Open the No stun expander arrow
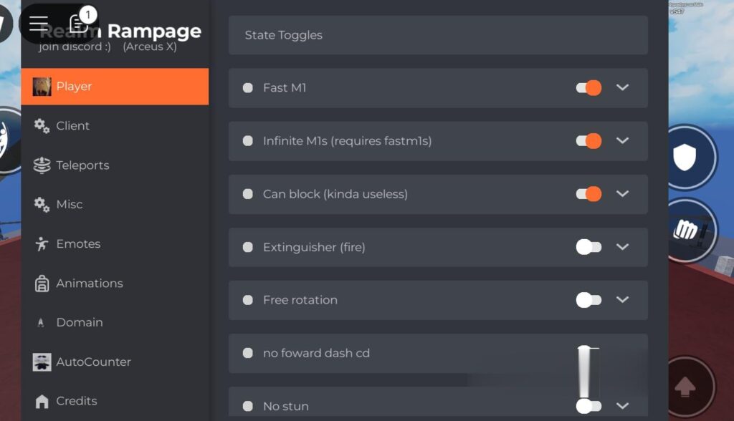The width and height of the screenshot is (734, 421). click(622, 405)
